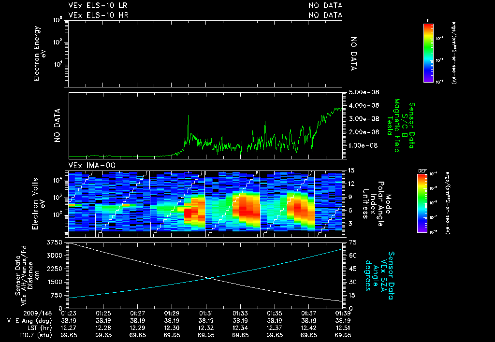
Task: Click the 3750 altitude tick label
Action: pos(55,242)
